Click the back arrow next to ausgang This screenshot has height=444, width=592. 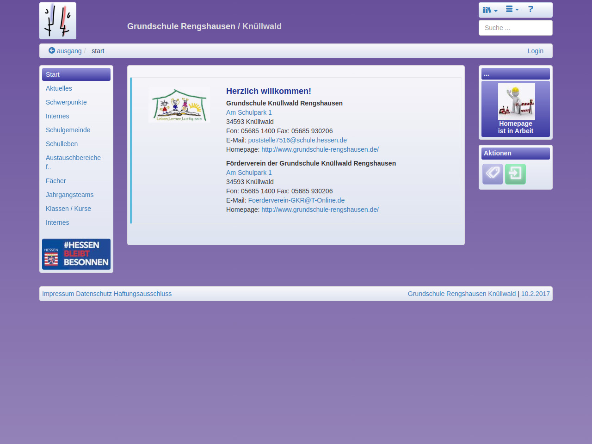pos(52,50)
